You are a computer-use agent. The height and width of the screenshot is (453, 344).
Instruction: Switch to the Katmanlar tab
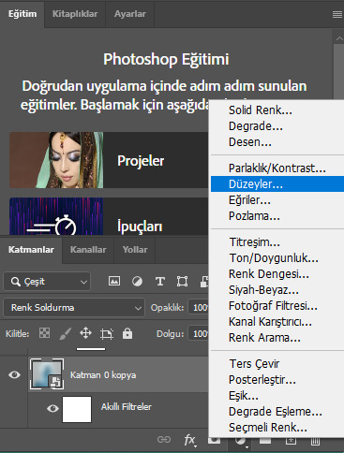(x=31, y=250)
